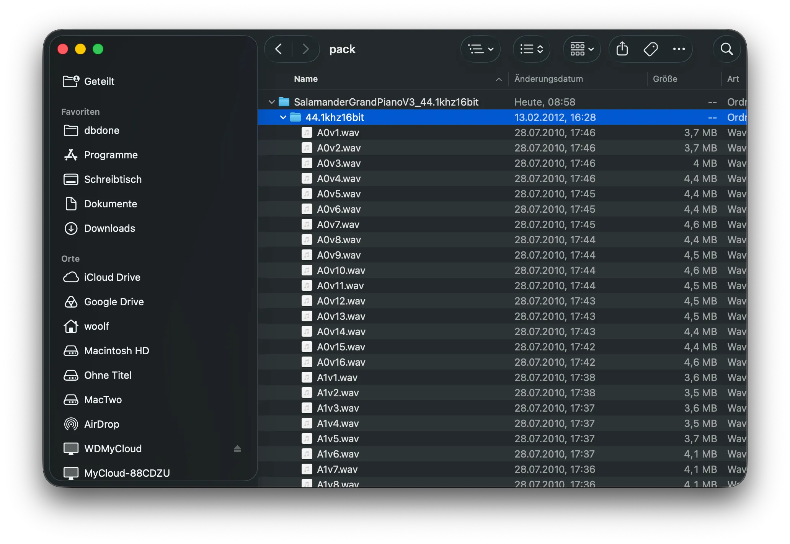The height and width of the screenshot is (544, 790).
Task: Select the file A0v4.wav
Action: tap(502, 179)
